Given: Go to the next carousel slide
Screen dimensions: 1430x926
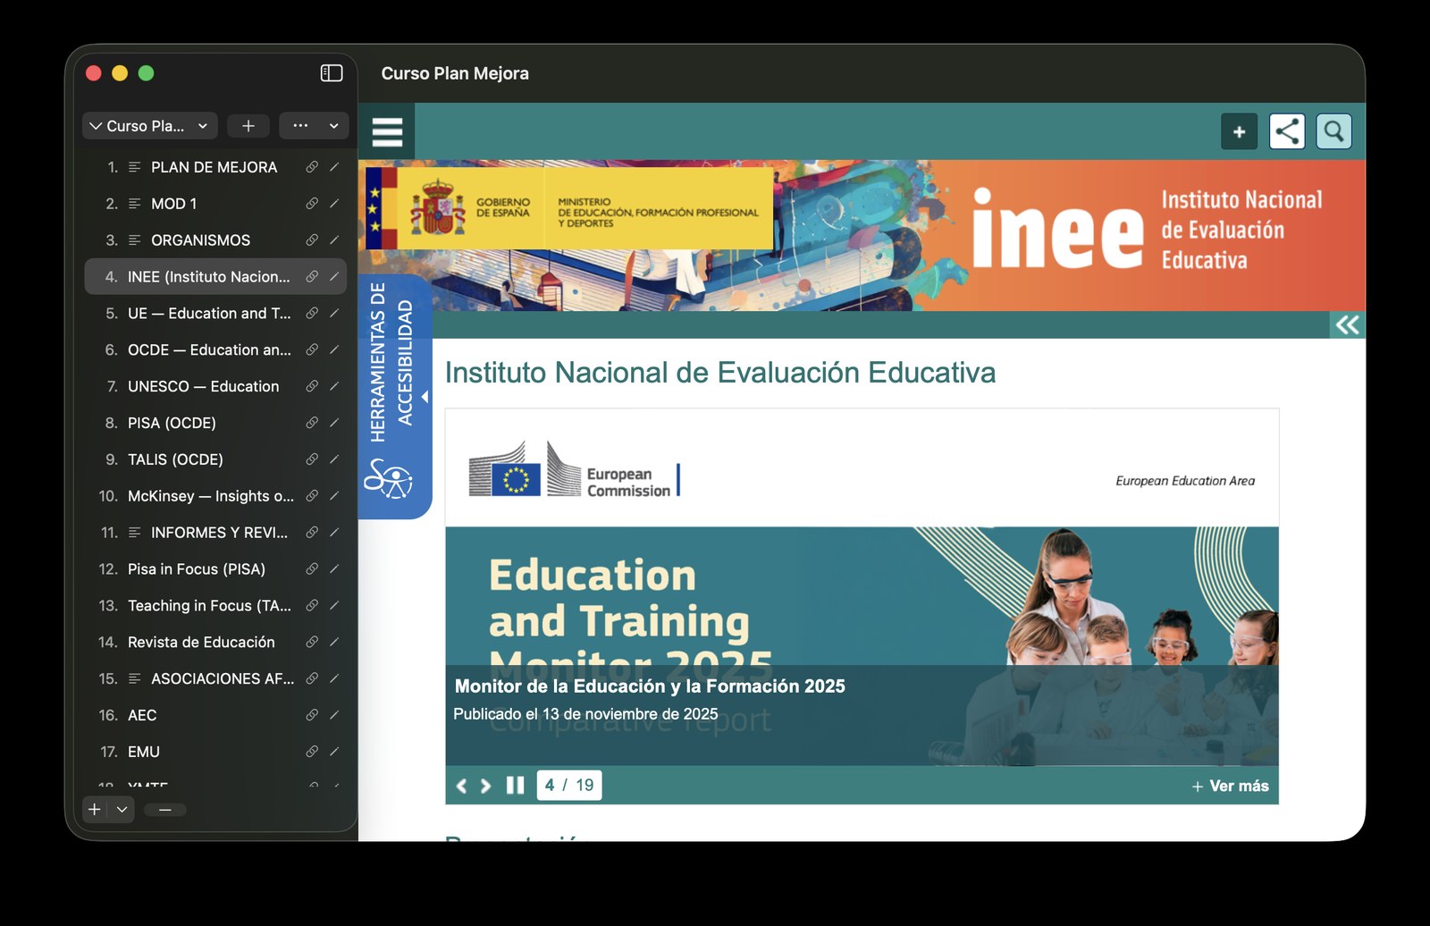Looking at the screenshot, I should coord(485,786).
